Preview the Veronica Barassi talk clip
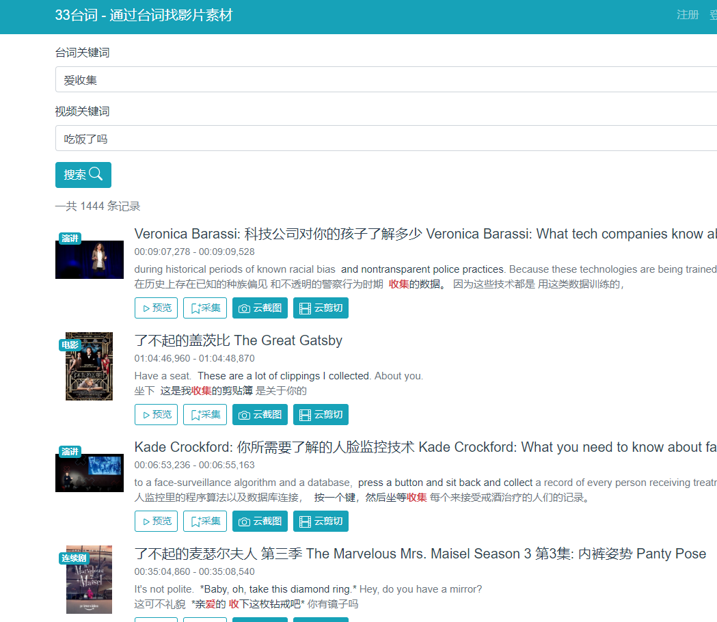717x622 pixels. pyautogui.click(x=156, y=308)
